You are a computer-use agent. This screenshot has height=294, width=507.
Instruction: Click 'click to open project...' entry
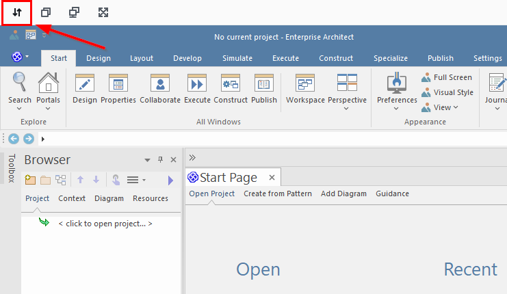105,224
